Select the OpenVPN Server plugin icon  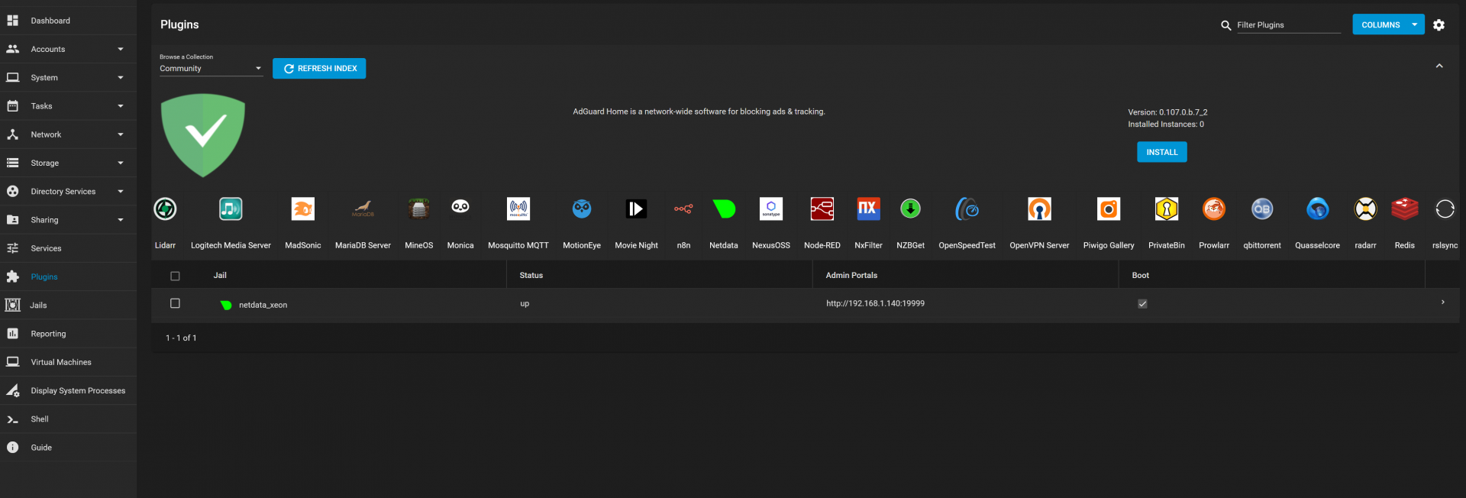click(1039, 209)
